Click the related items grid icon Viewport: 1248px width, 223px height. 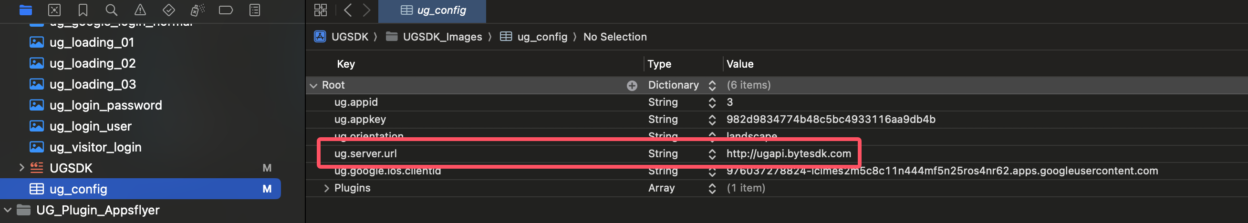(x=320, y=10)
